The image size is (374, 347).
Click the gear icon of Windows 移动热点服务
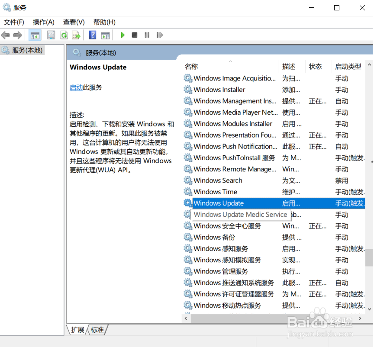pyautogui.click(x=188, y=305)
